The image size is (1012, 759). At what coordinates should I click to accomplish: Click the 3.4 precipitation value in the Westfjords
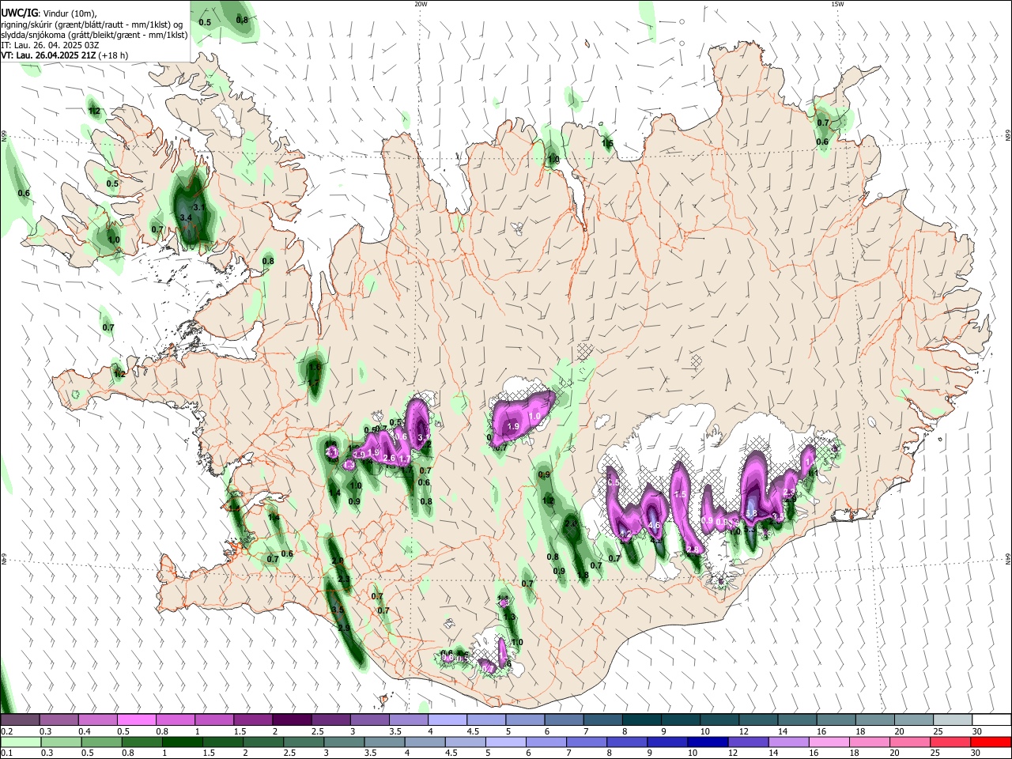[x=186, y=217]
